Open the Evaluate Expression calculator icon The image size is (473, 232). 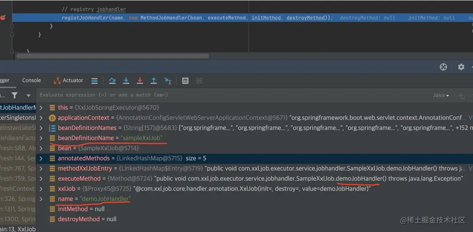coord(185,81)
